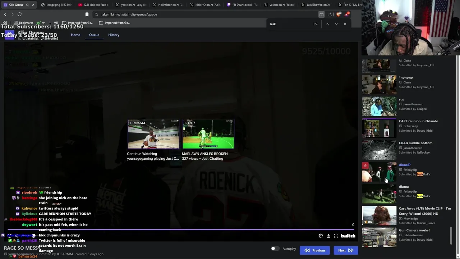The width and height of the screenshot is (460, 259).
Task: Close the find-in-page bar
Action: pos(345,24)
